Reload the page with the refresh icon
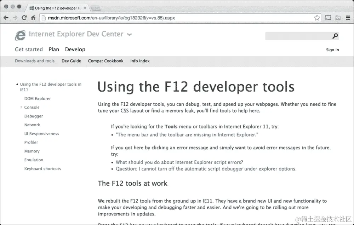 [x=24, y=18]
